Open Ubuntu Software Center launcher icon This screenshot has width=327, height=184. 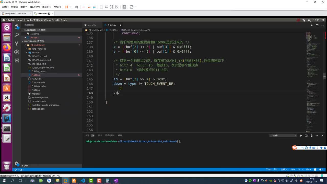pyautogui.click(x=7, y=88)
